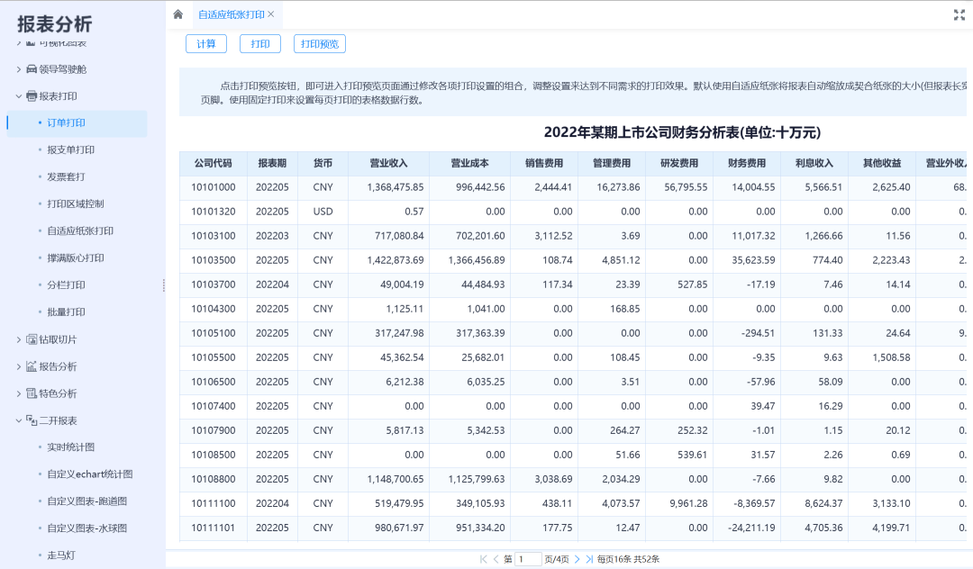Go to the next page arrow
The width and height of the screenshot is (973, 569).
click(577, 559)
